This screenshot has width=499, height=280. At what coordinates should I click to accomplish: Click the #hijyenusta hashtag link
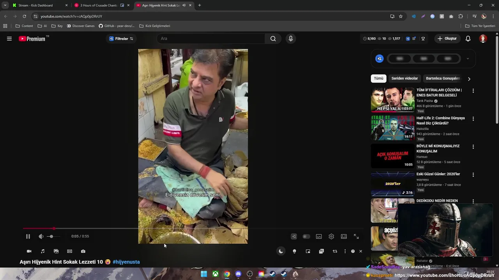coord(126,262)
